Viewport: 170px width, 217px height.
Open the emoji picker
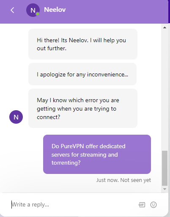(x=154, y=205)
